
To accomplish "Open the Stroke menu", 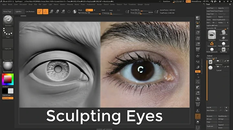I will [x=112, y=5].
